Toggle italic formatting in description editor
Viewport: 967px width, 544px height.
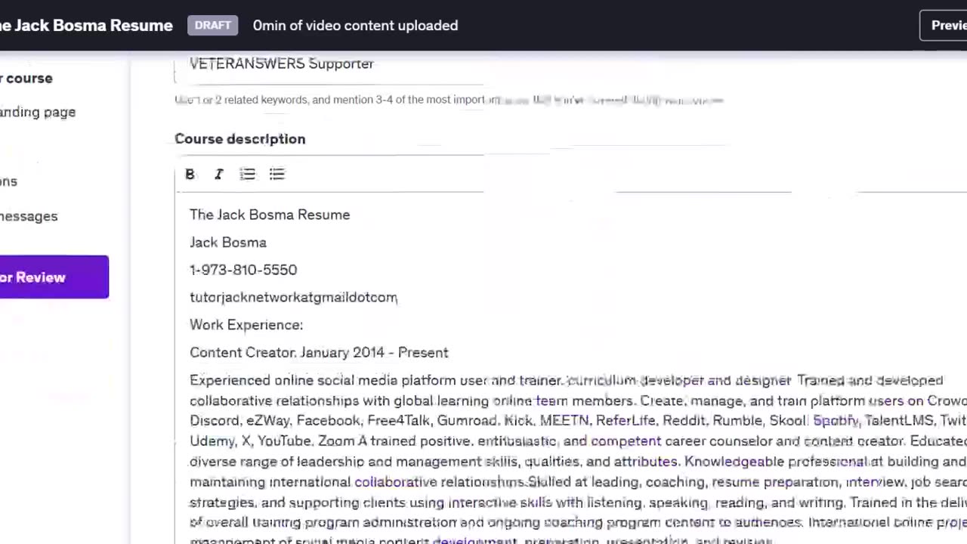click(x=218, y=175)
